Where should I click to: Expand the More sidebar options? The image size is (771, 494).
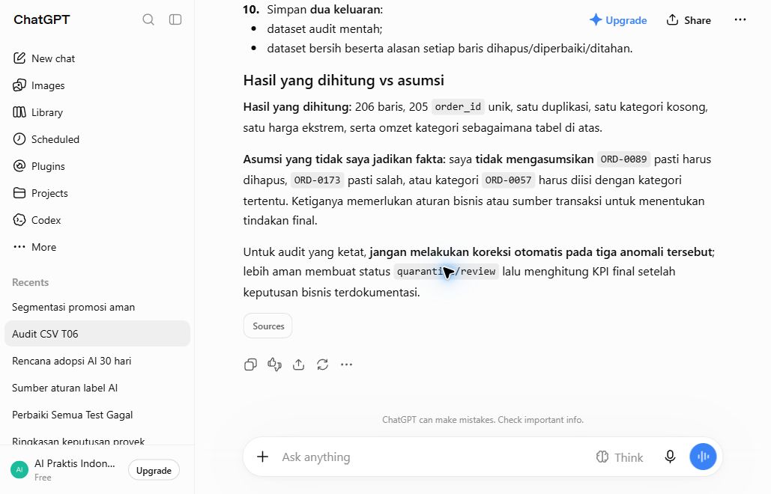point(97,248)
